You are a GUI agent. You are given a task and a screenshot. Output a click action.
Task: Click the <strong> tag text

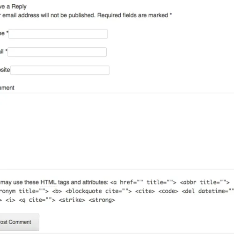tap(102, 200)
